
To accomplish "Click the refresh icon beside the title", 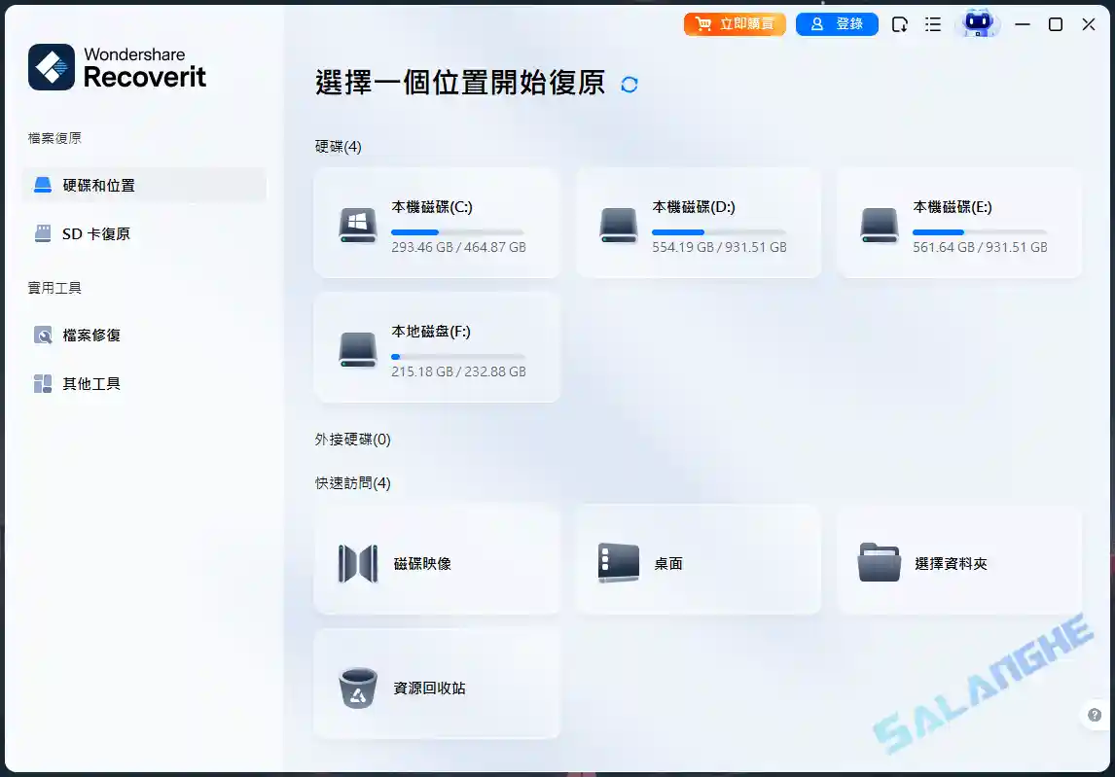I will tap(629, 85).
